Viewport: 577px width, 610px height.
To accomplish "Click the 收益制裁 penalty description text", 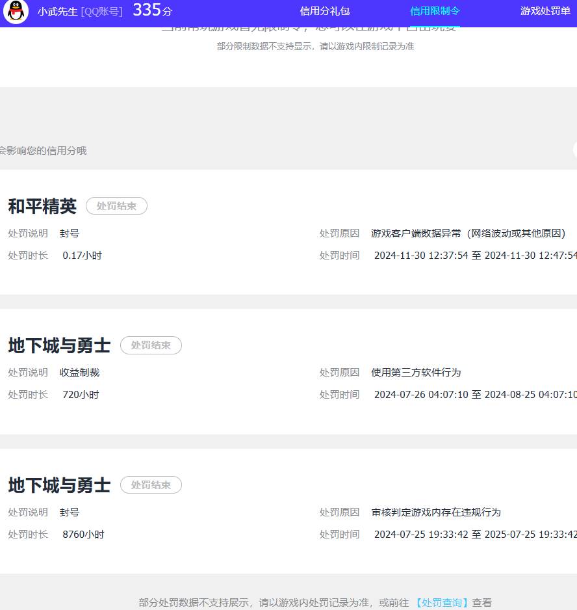I will [79, 372].
